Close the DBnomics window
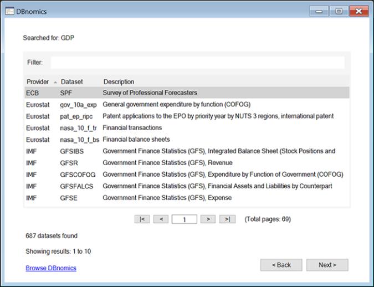374x287 pixels. 358,11
